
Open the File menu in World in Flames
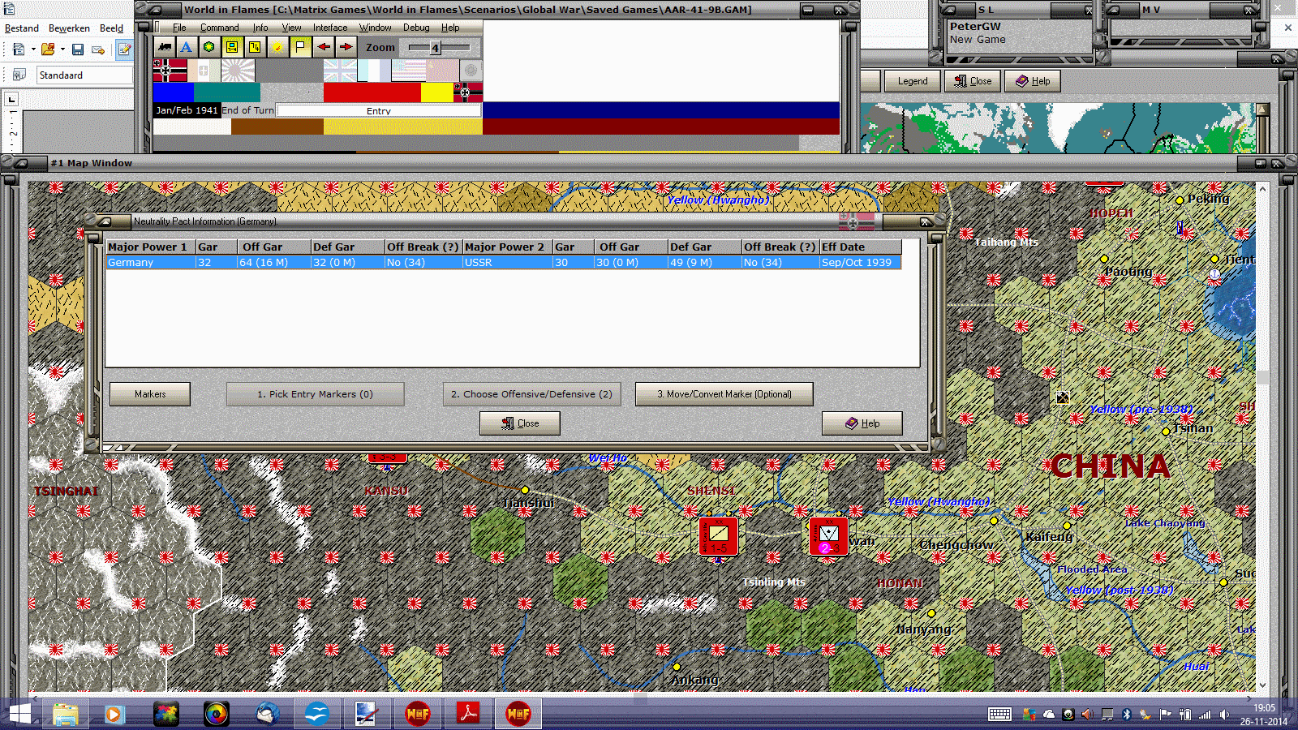[x=179, y=28]
